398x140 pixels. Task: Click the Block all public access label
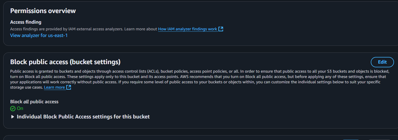34,102
